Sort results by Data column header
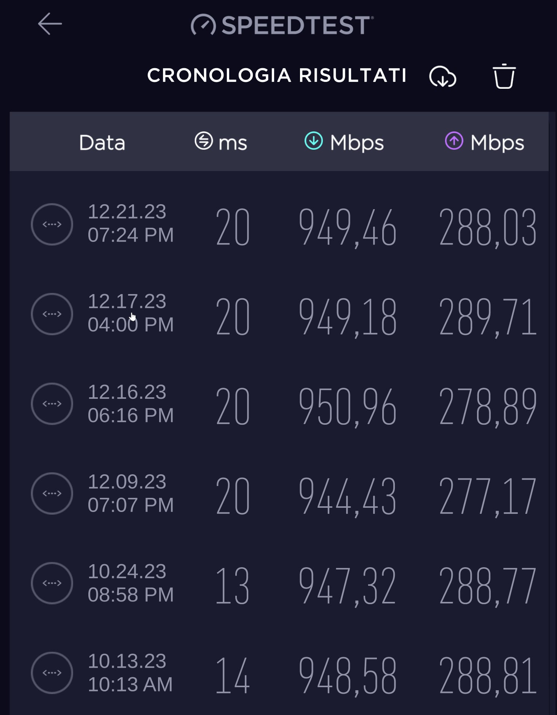 click(x=102, y=142)
